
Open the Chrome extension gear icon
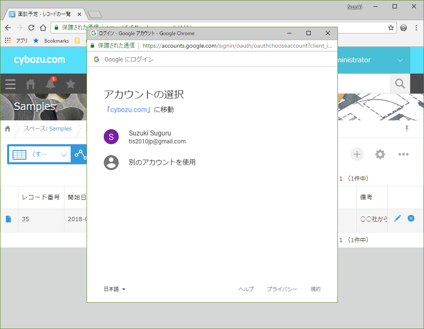tap(404, 28)
